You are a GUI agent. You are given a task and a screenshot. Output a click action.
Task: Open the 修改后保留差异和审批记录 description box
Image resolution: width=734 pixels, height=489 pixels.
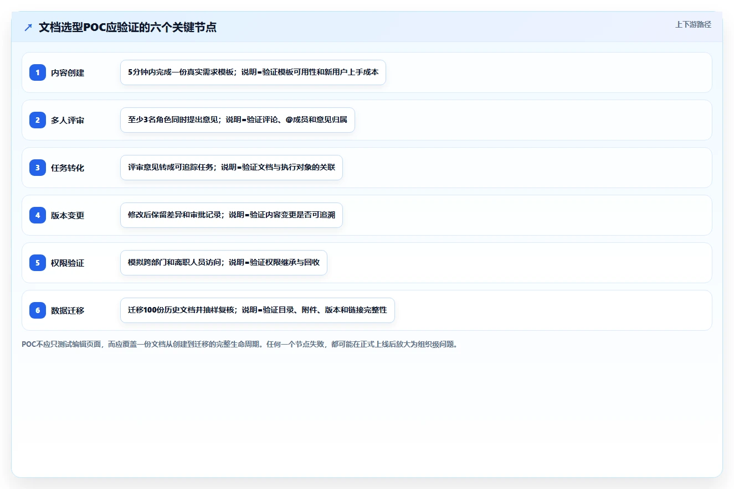point(232,215)
